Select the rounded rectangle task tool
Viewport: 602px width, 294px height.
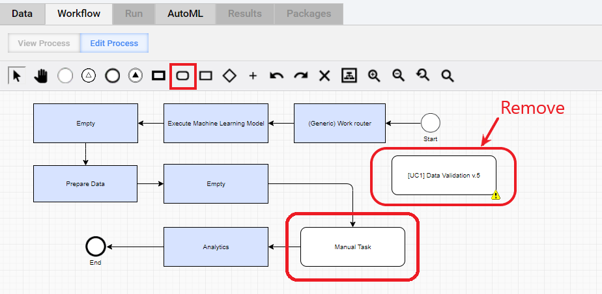[x=182, y=76]
